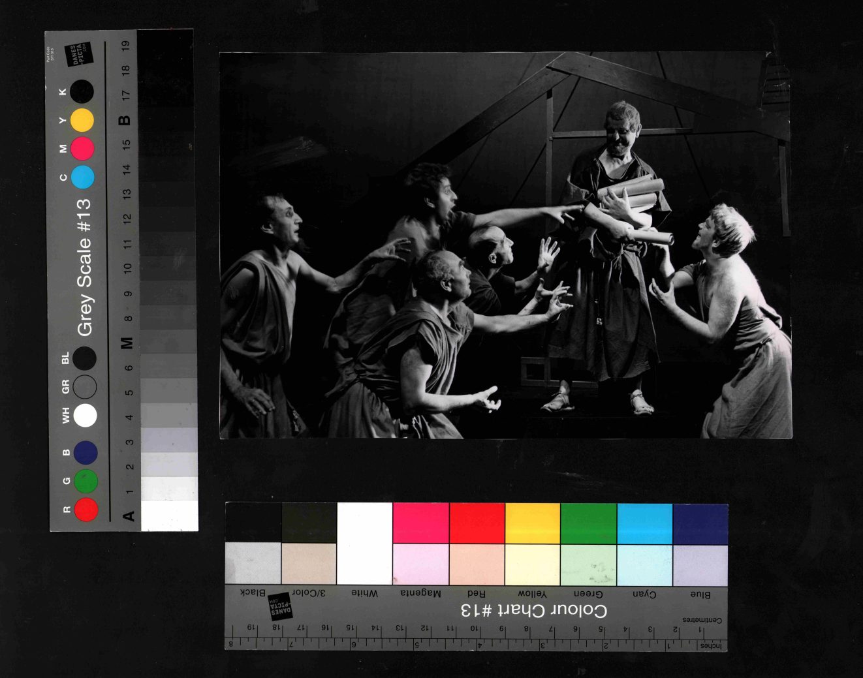This screenshot has height=678, width=863.
Task: Pick the large white patch on colour chart
Action: [x=364, y=543]
